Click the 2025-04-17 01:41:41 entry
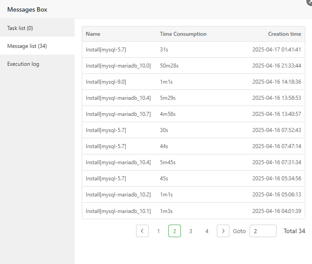 pyautogui.click(x=277, y=50)
